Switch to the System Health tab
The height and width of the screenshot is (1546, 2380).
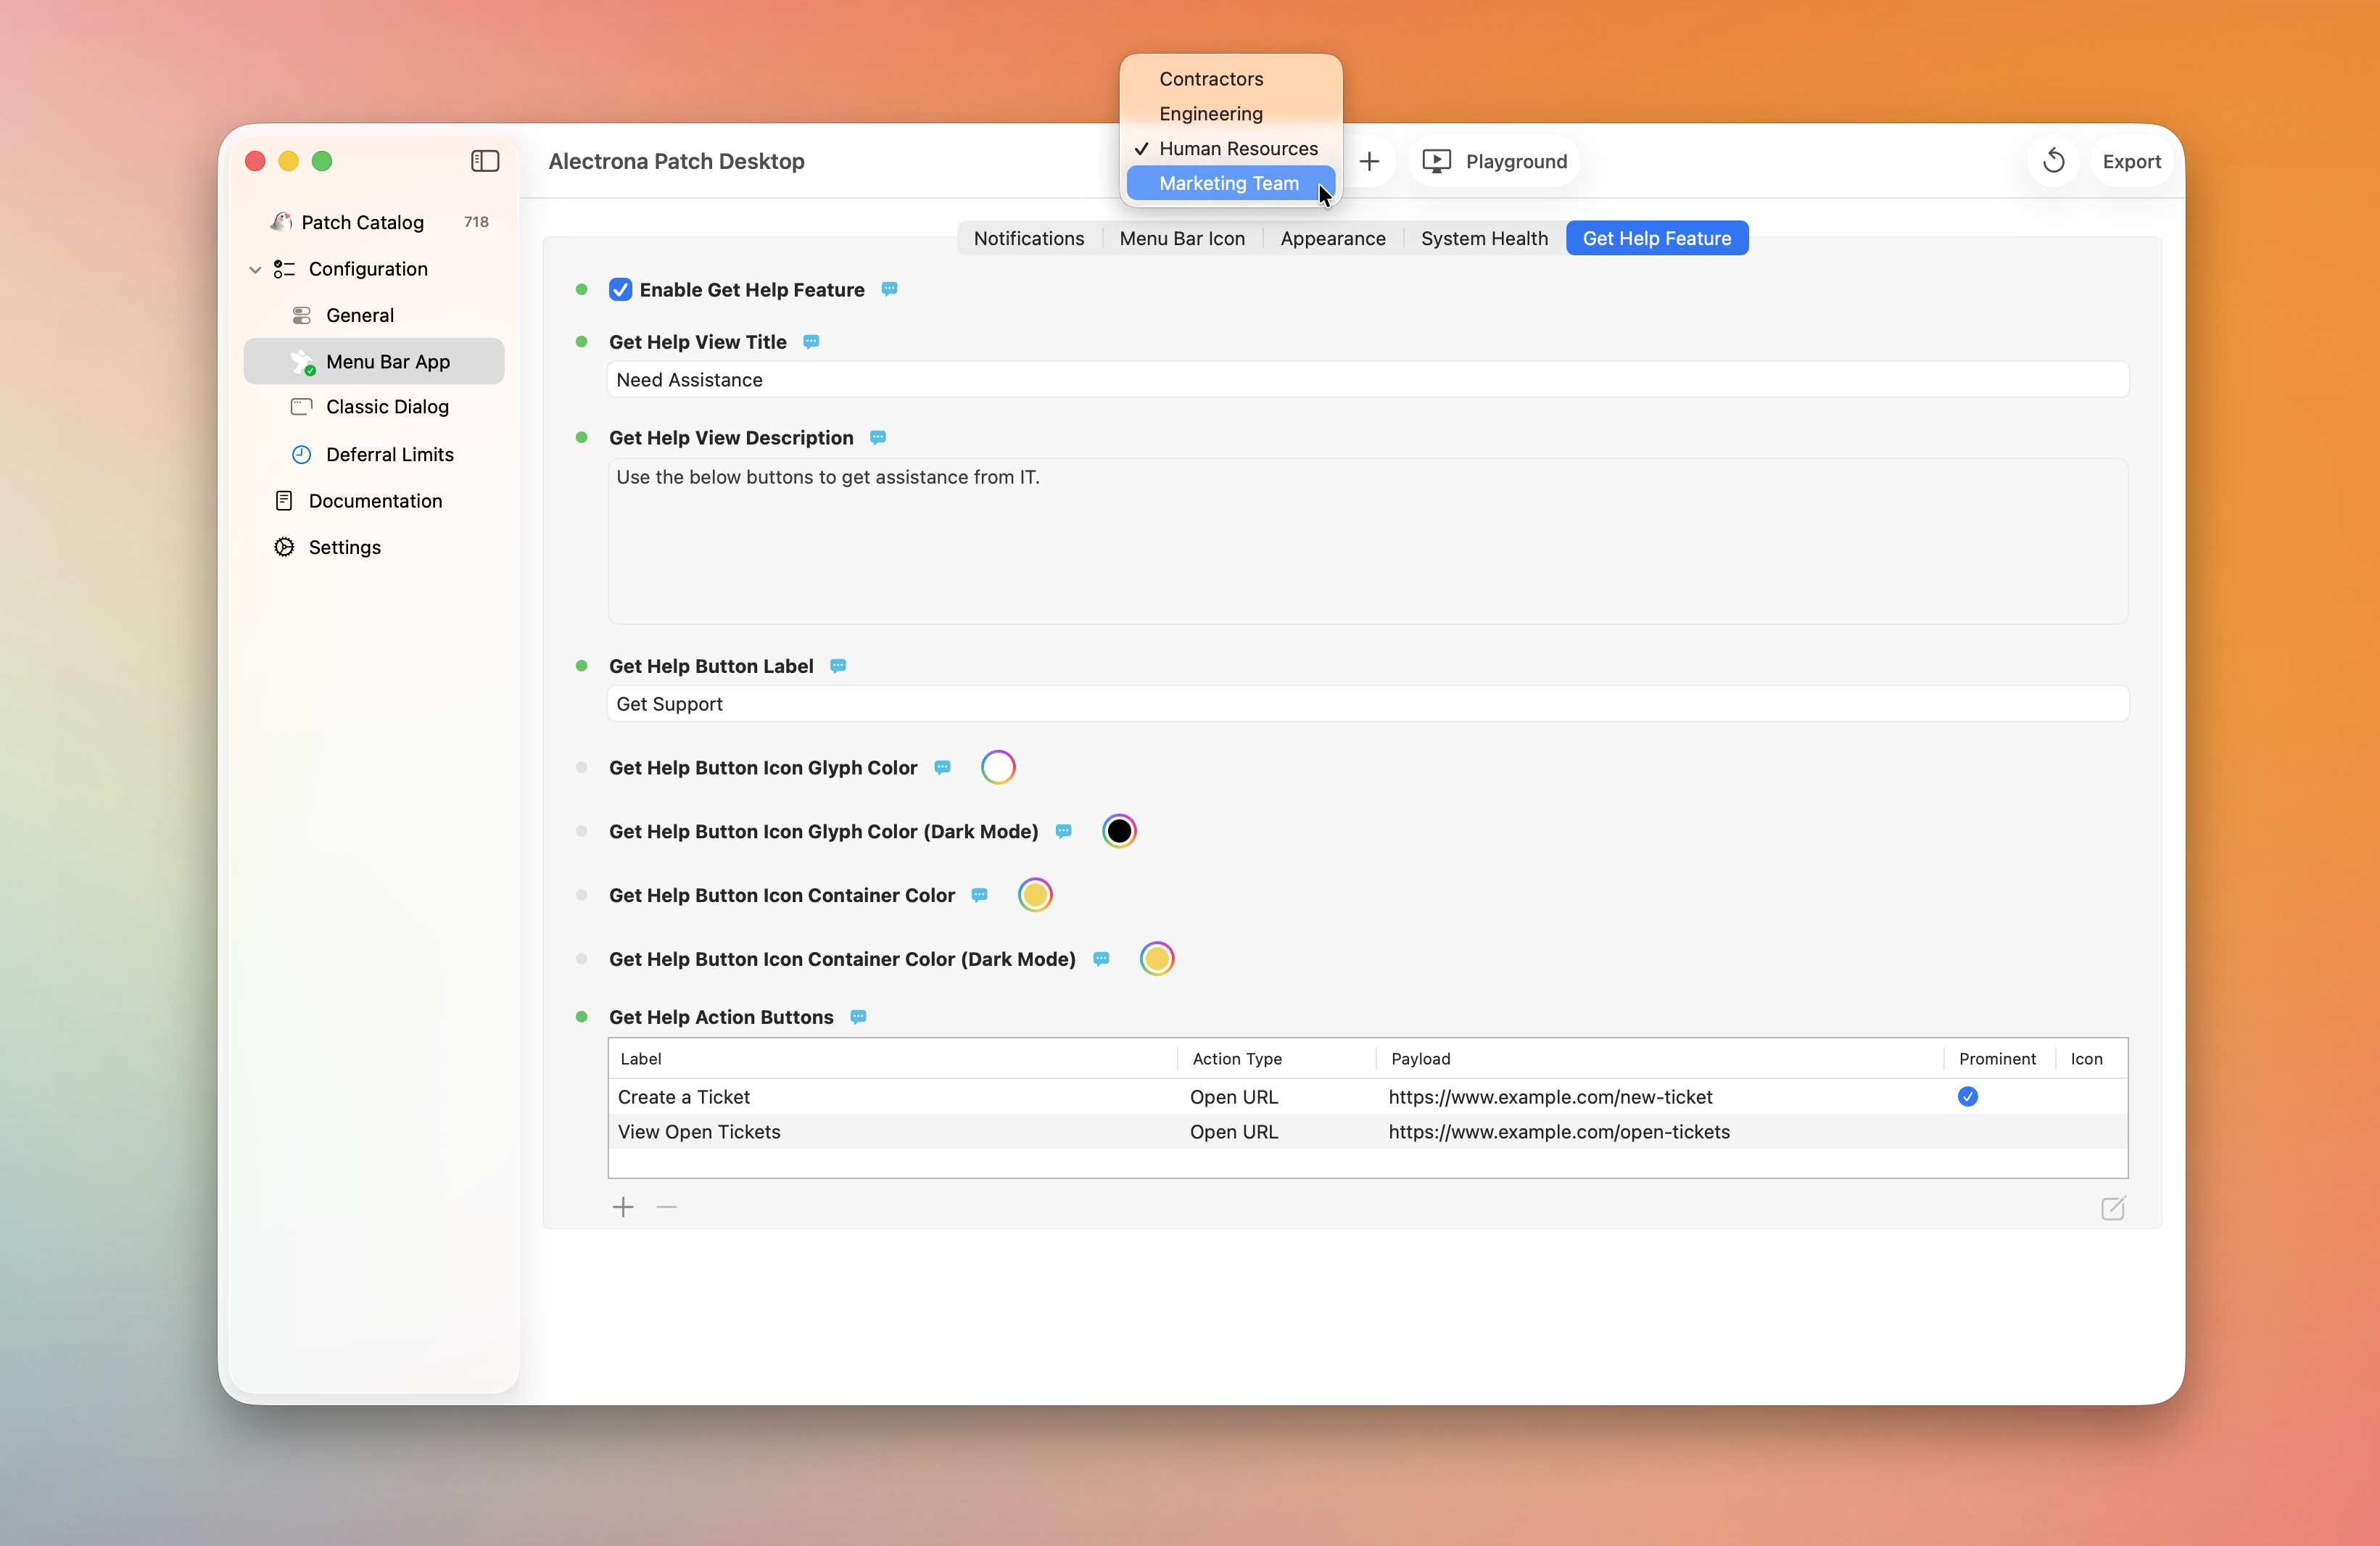coord(1484,238)
